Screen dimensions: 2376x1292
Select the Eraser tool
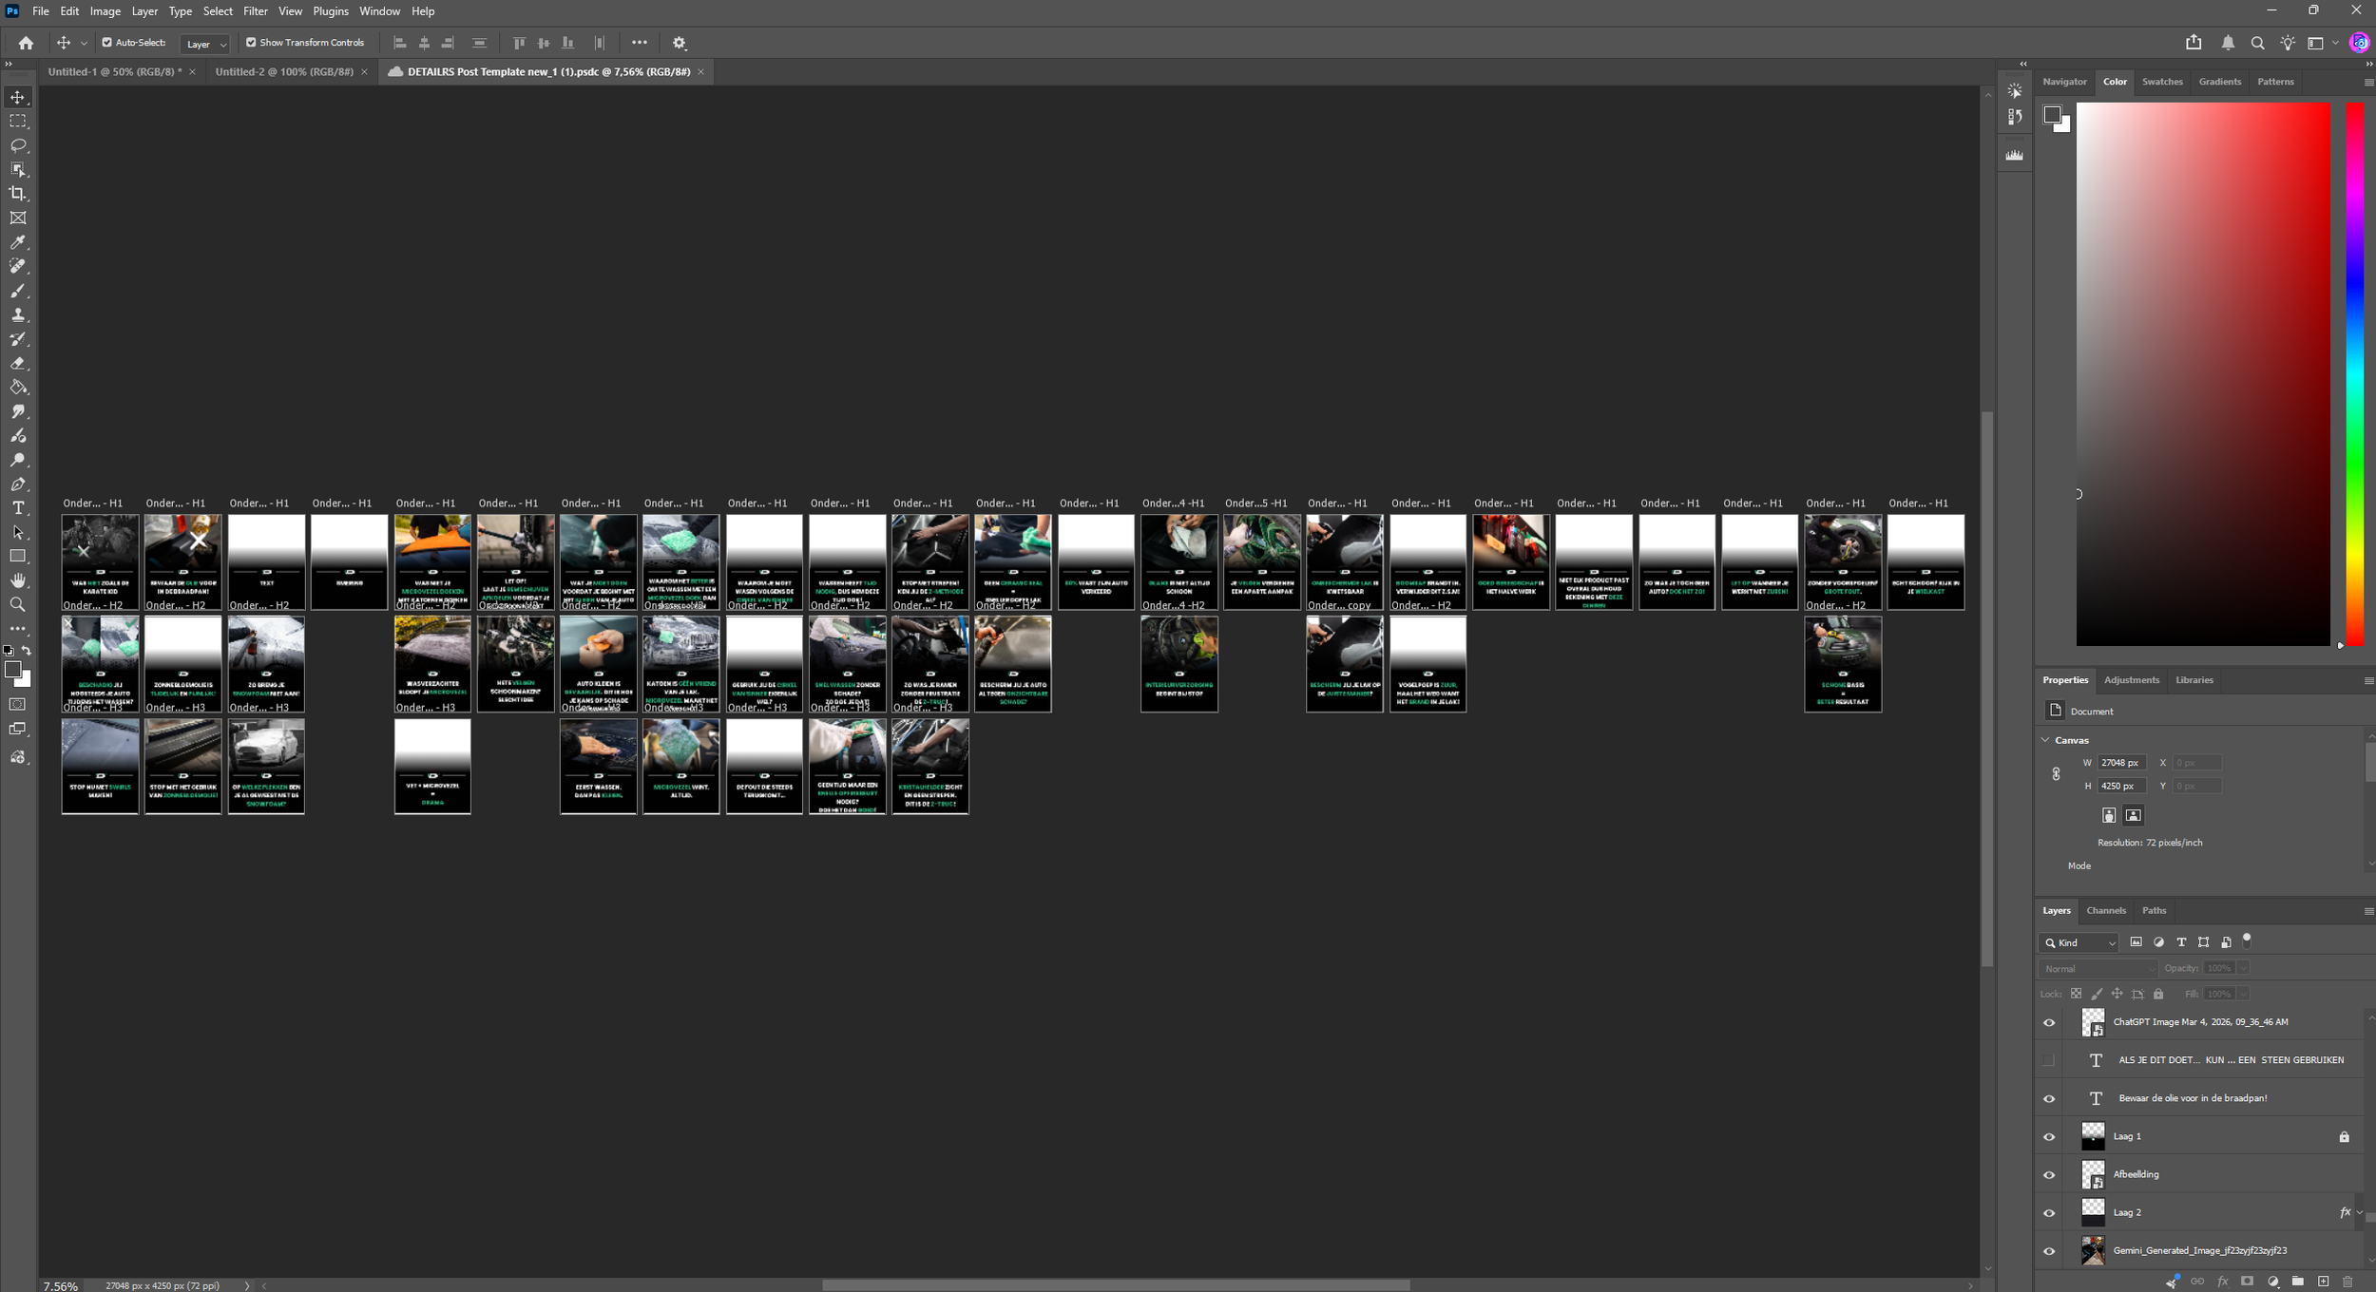coord(18,363)
